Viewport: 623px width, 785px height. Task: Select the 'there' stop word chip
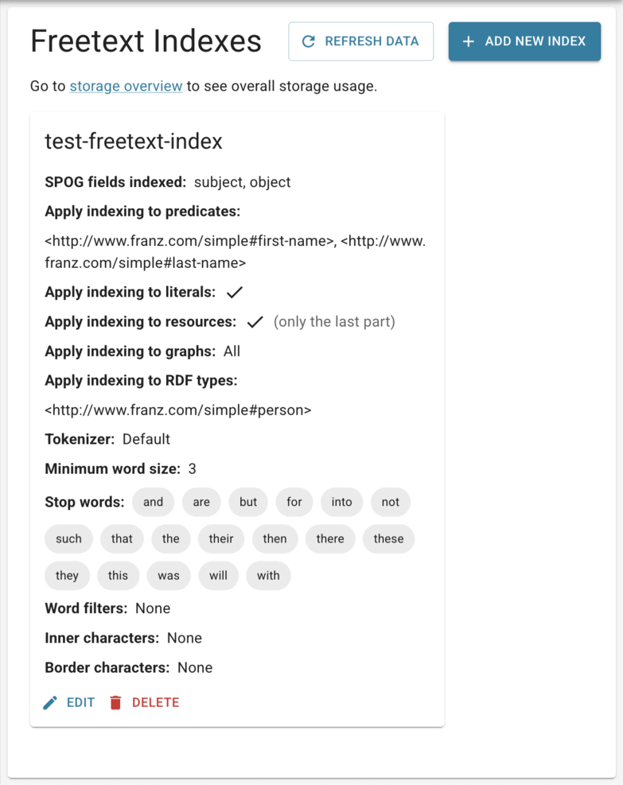329,538
